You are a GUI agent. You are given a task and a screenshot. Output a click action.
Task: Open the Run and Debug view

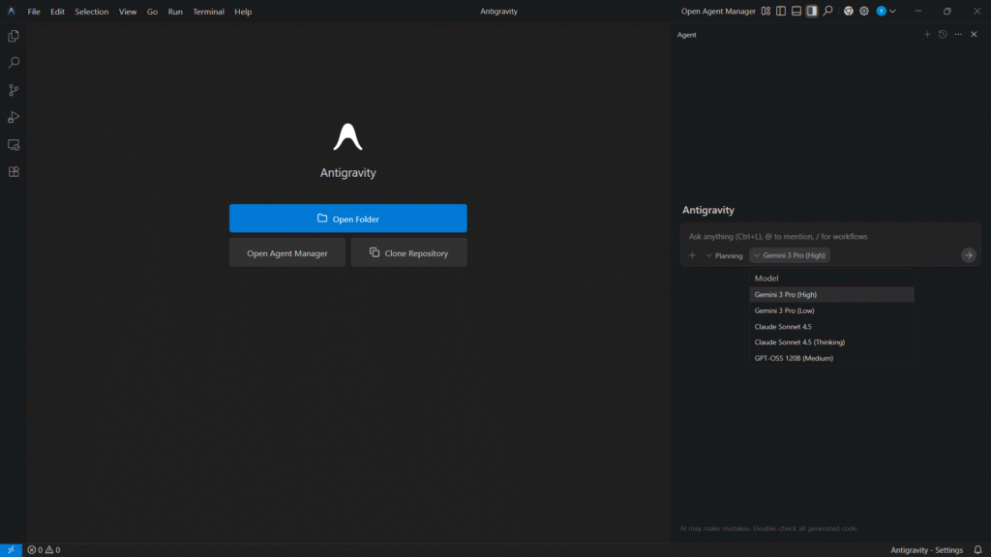click(14, 117)
